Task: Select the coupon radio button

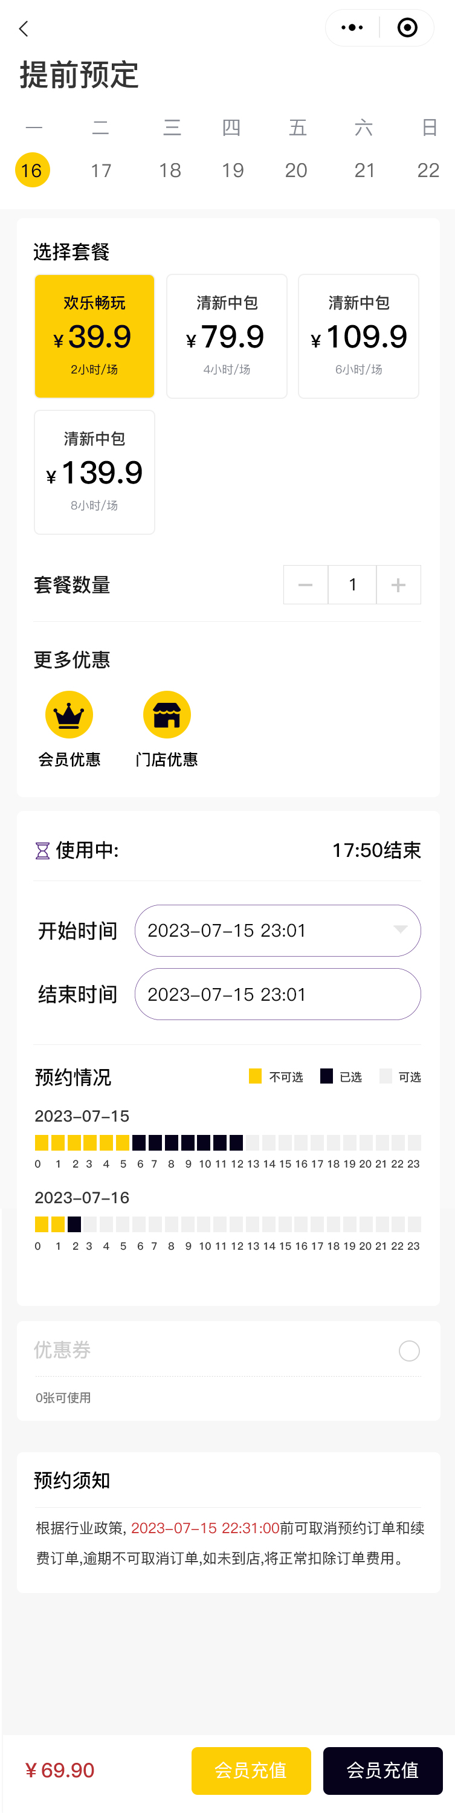Action: pyautogui.click(x=409, y=1351)
